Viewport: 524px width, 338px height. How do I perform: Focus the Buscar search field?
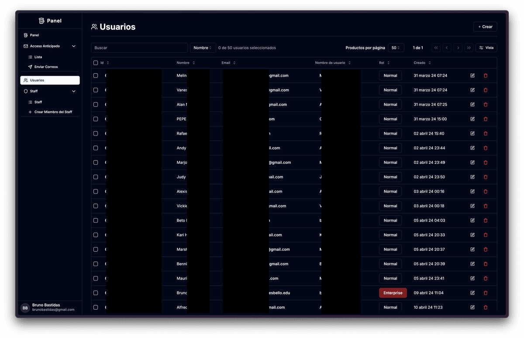pyautogui.click(x=139, y=48)
